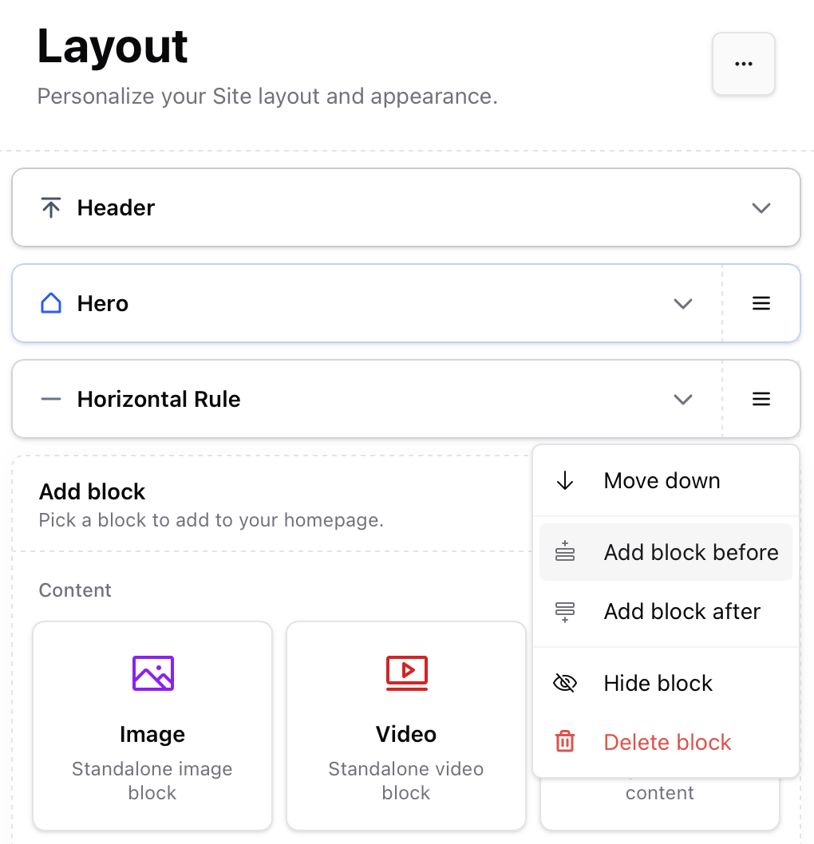Open the Hero block hamburger menu
Viewport: 814px width, 844px height.
pyautogui.click(x=761, y=303)
